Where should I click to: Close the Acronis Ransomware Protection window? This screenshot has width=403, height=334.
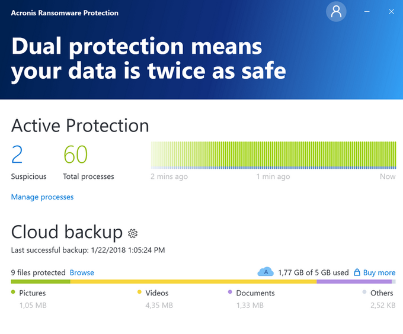pos(391,11)
